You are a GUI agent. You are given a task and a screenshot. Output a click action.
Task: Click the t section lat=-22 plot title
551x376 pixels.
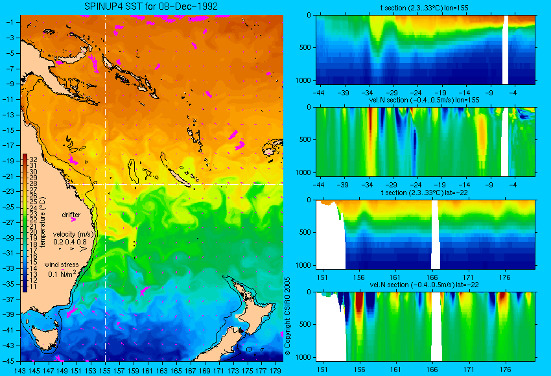[424, 193]
